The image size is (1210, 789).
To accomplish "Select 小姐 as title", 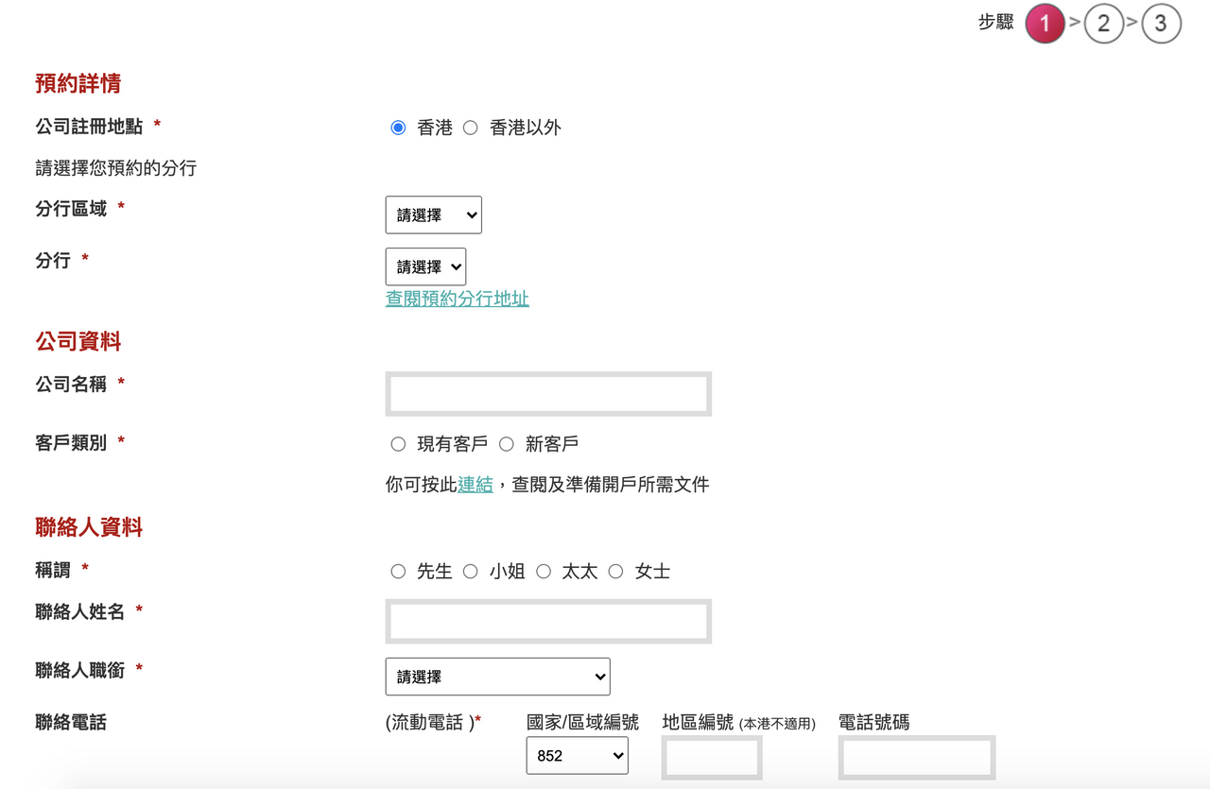I will click(x=471, y=572).
